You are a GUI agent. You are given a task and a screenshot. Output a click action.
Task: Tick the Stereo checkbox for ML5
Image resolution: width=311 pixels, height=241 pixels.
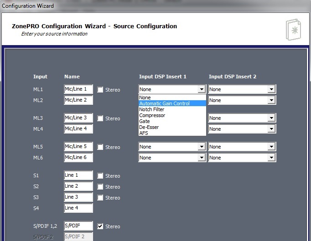(100, 147)
